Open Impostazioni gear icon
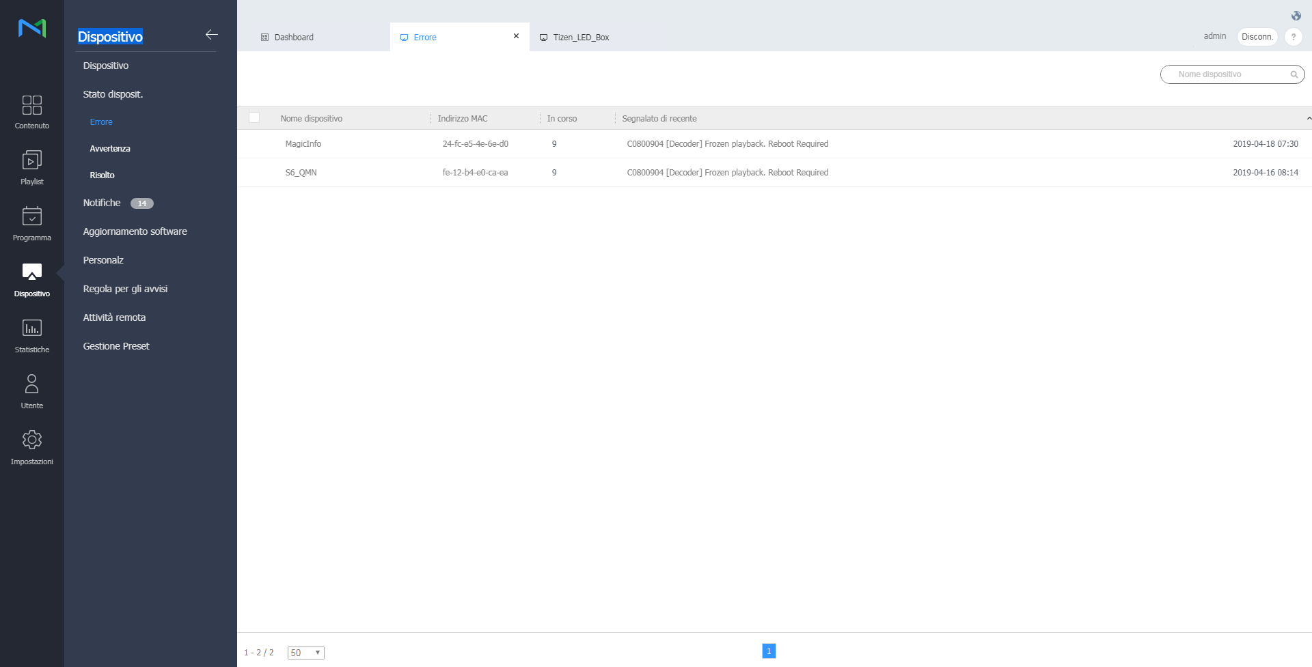Screen dimensions: 1312x667 pyautogui.click(x=31, y=440)
